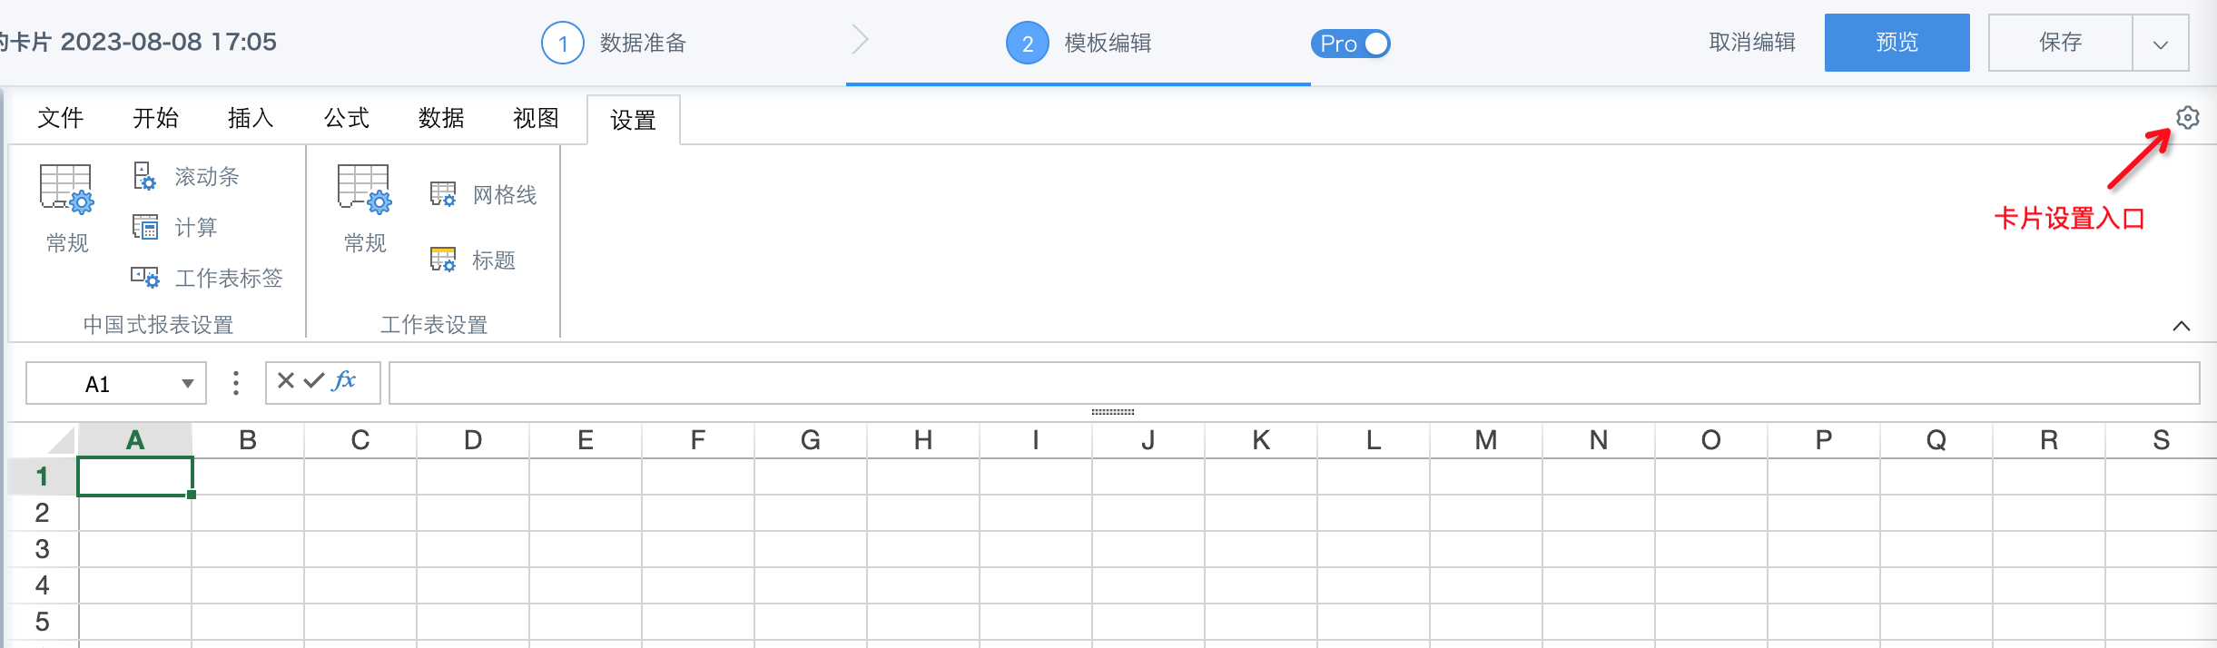Select column D header

pyautogui.click(x=473, y=440)
